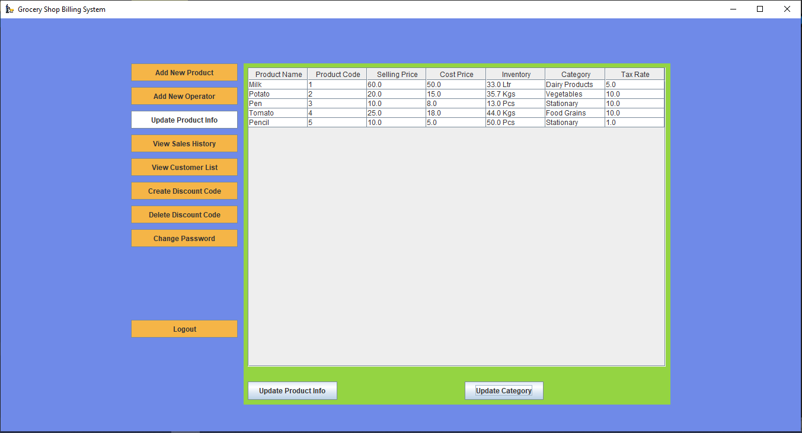The image size is (802, 433).
Task: Select the Pencil product name cell
Action: click(278, 123)
